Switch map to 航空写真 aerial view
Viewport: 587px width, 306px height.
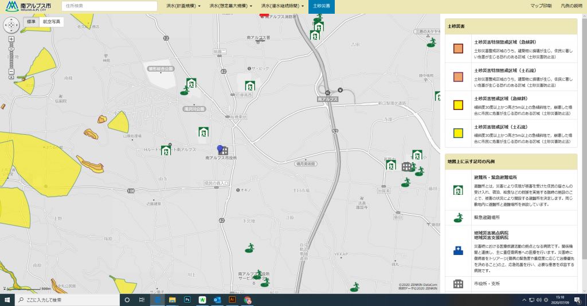click(x=51, y=22)
